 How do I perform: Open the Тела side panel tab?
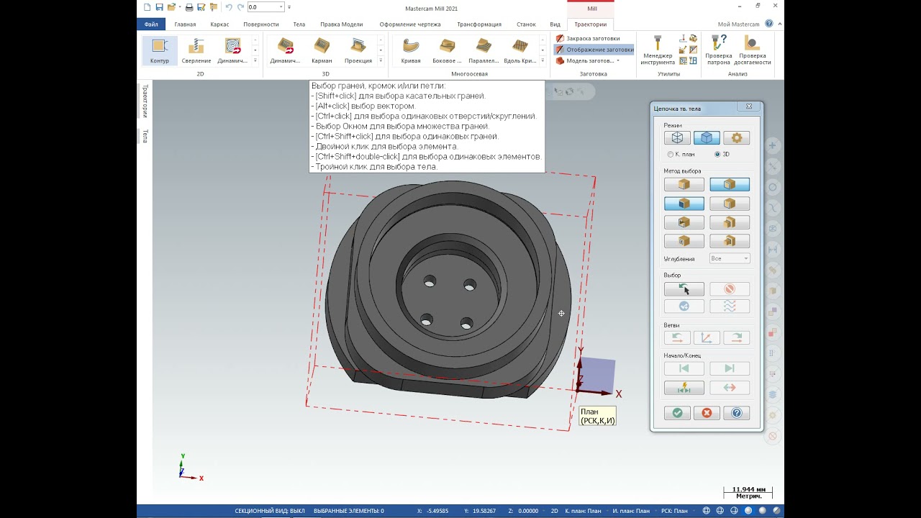point(145,136)
